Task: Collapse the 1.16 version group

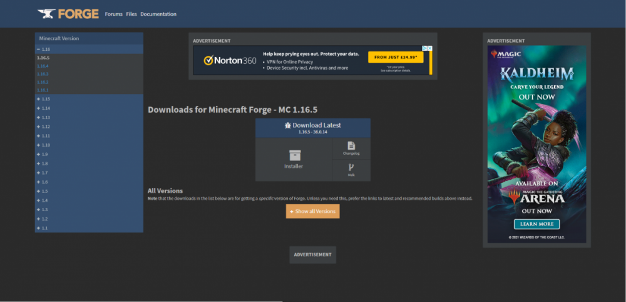Action: (39, 49)
